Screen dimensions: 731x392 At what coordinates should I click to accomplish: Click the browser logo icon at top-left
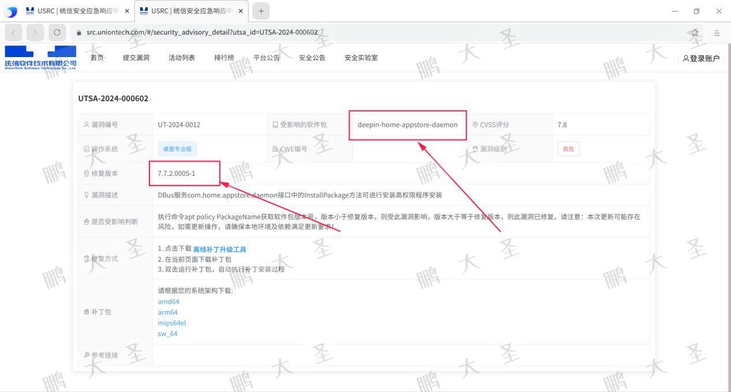tap(10, 12)
